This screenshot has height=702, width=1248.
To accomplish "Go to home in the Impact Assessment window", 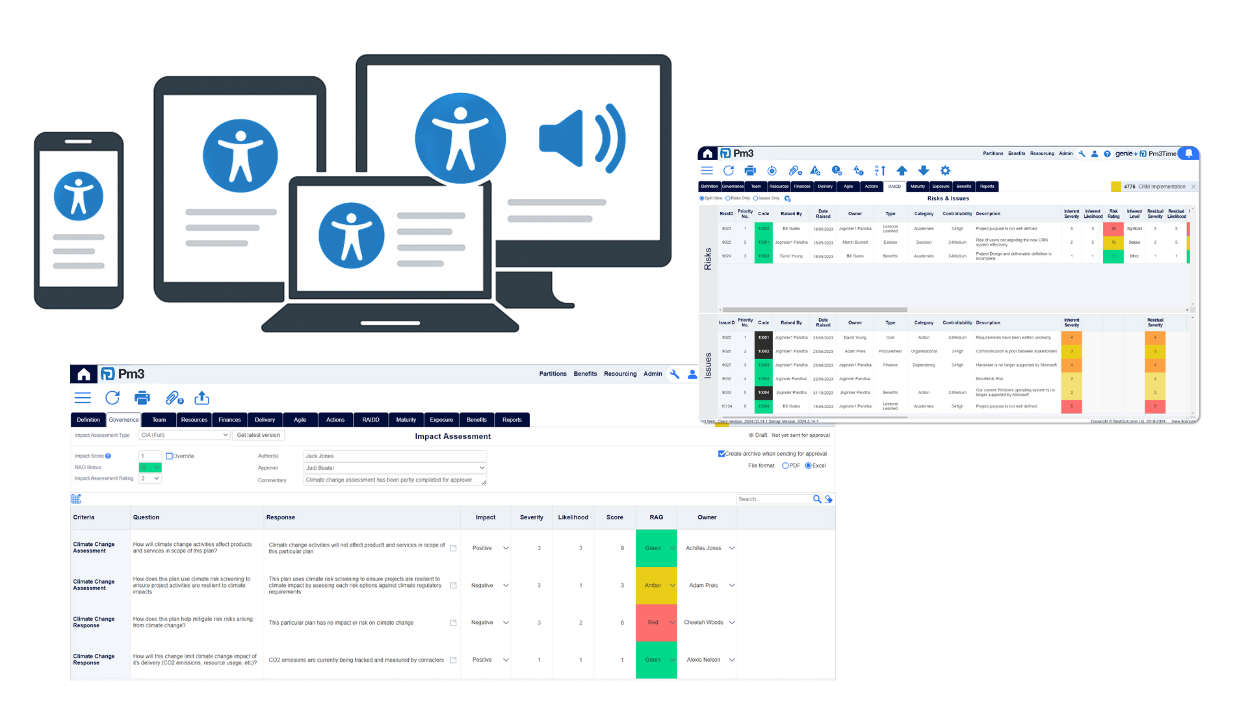I will 84,374.
